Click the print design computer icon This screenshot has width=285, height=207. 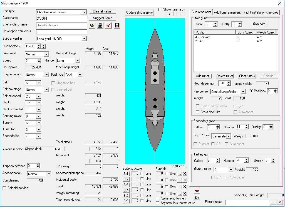point(100,25)
